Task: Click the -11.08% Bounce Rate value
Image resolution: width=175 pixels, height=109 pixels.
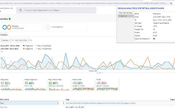Action: tap(78, 83)
